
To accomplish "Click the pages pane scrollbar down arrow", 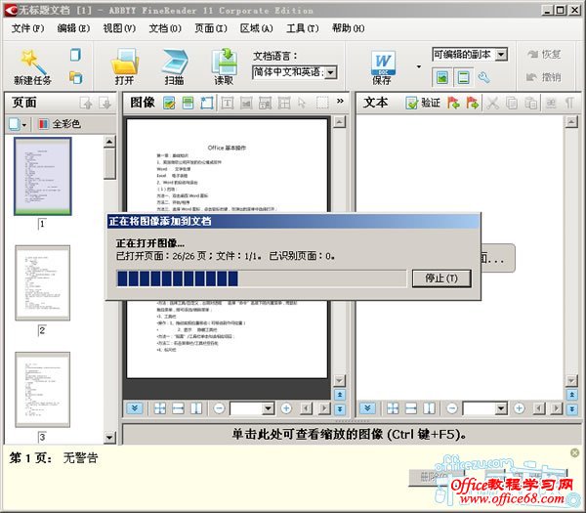I will point(109,437).
